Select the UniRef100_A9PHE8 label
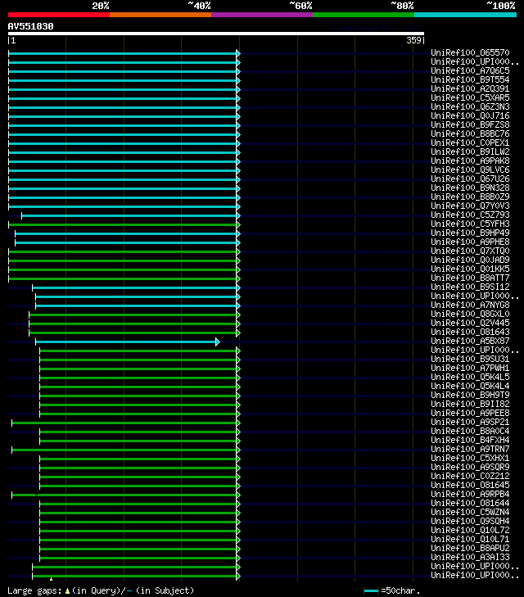This screenshot has width=524, height=597. (x=470, y=242)
